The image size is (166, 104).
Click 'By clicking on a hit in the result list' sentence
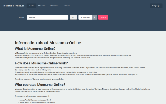[x=76, y=75]
